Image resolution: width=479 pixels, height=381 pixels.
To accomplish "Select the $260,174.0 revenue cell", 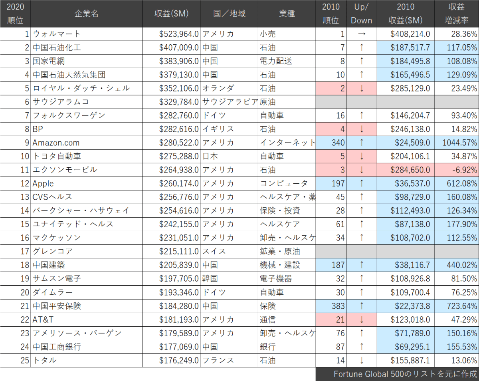I will [172, 183].
